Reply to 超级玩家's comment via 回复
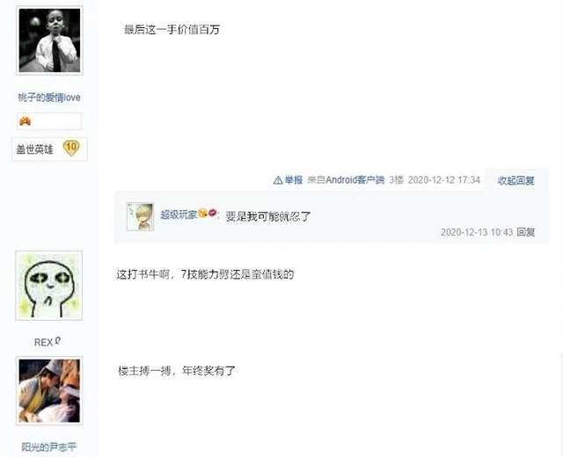This screenshot has width=563, height=457. [526, 232]
